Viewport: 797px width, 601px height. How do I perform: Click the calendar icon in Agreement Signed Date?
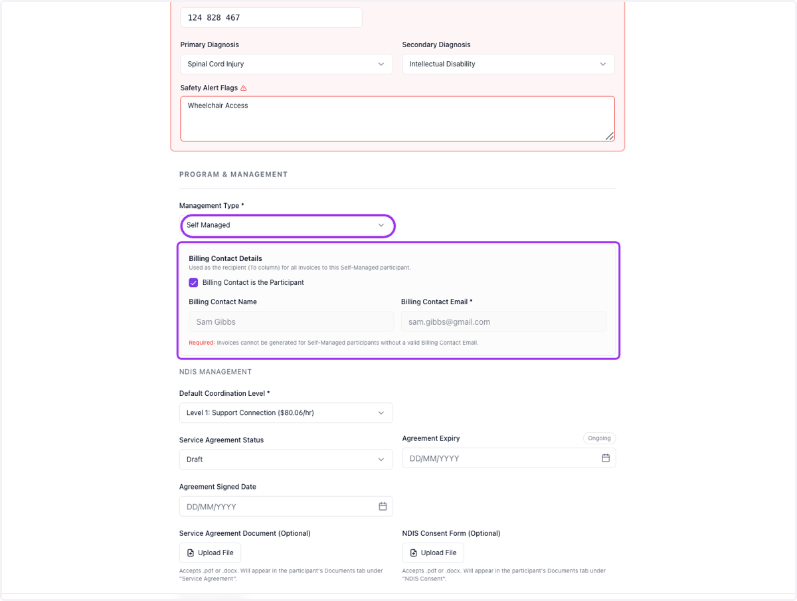coord(383,506)
